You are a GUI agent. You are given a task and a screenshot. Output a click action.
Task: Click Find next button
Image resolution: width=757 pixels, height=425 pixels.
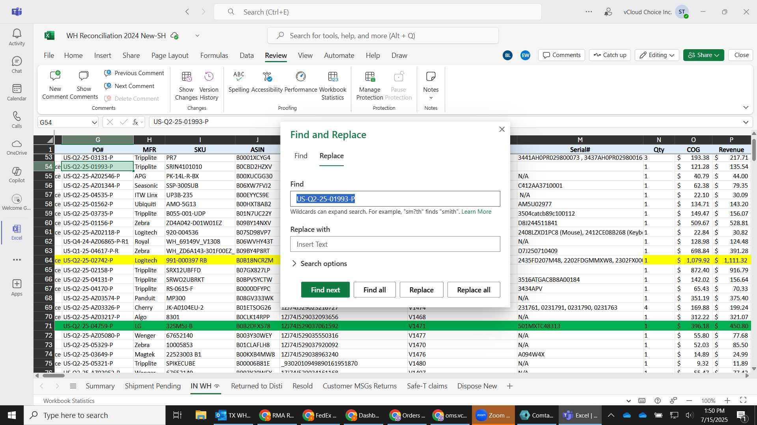point(325,290)
